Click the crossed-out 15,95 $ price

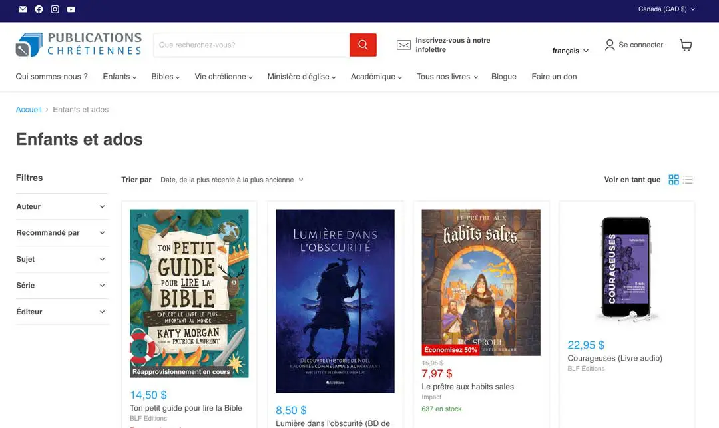[x=433, y=363]
